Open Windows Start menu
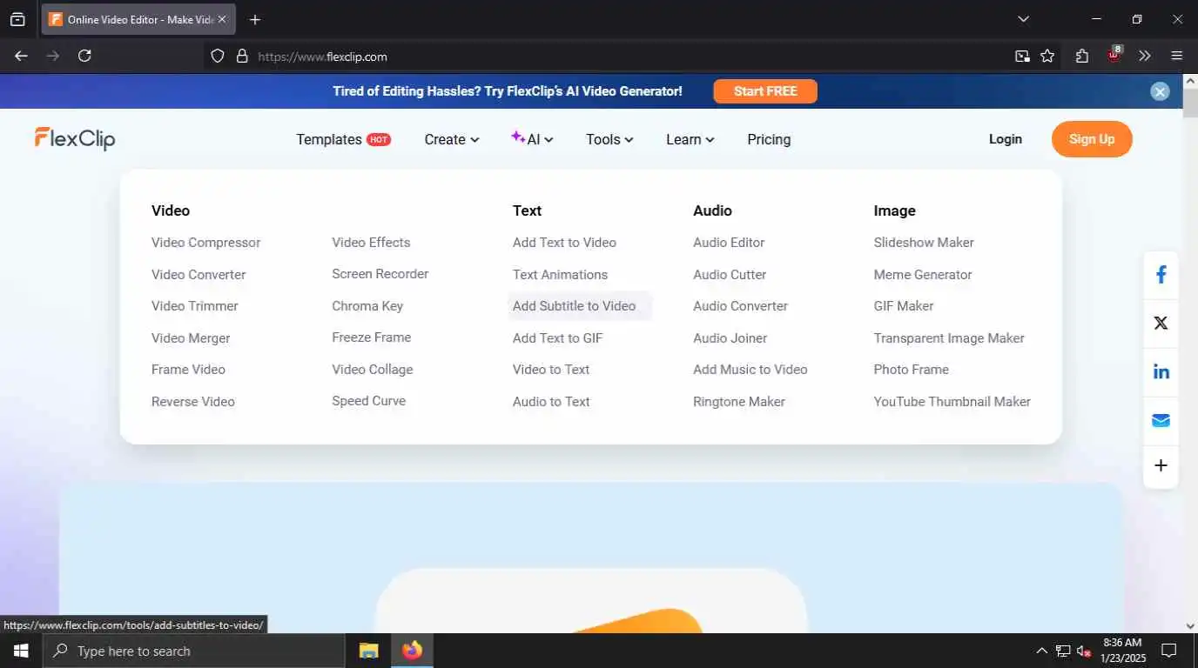 (x=21, y=651)
